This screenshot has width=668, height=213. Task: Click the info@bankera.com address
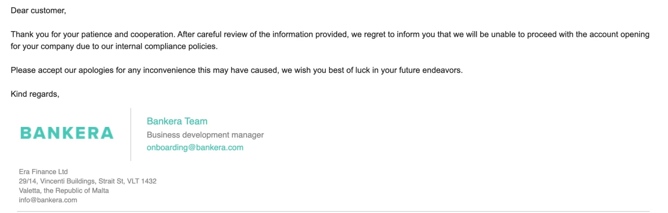click(48, 200)
